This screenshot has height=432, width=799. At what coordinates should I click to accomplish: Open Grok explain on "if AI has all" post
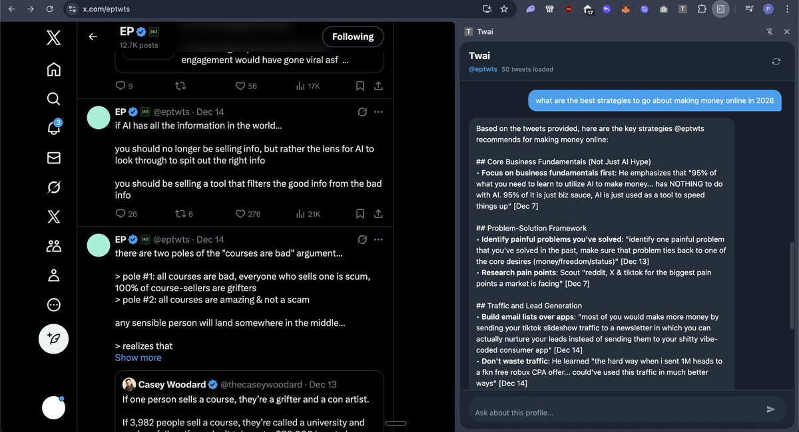(362, 112)
